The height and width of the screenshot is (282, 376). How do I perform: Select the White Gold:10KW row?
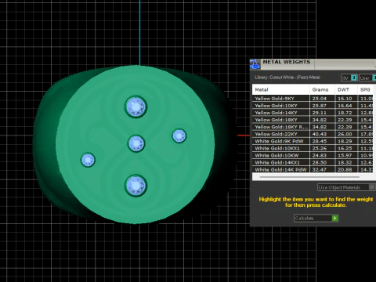[x=313, y=155]
